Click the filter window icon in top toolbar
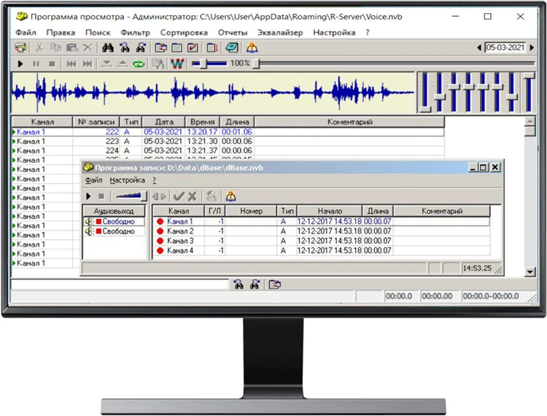 160,47
